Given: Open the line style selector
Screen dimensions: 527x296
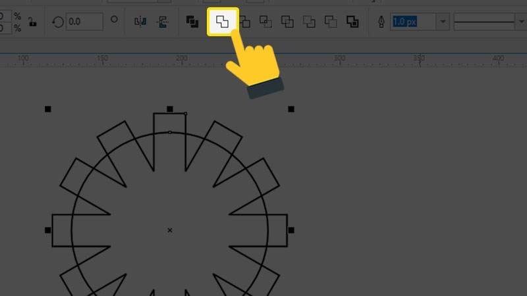Looking at the screenshot, I should pyautogui.click(x=490, y=22).
